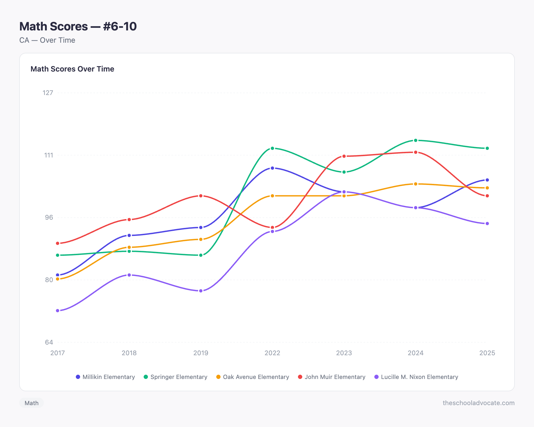Click the red John Muir legend dot

300,377
